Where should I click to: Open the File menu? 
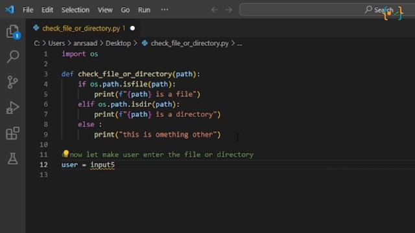(28, 10)
